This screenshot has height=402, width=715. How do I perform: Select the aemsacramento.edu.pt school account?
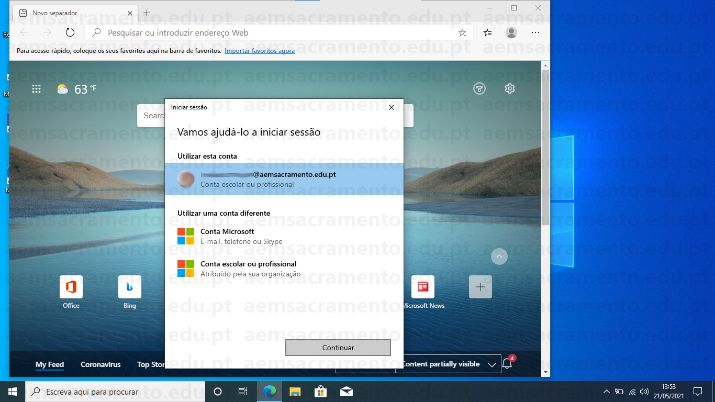(284, 179)
